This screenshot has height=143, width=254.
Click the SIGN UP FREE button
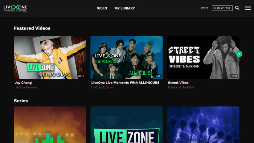[x=222, y=8]
